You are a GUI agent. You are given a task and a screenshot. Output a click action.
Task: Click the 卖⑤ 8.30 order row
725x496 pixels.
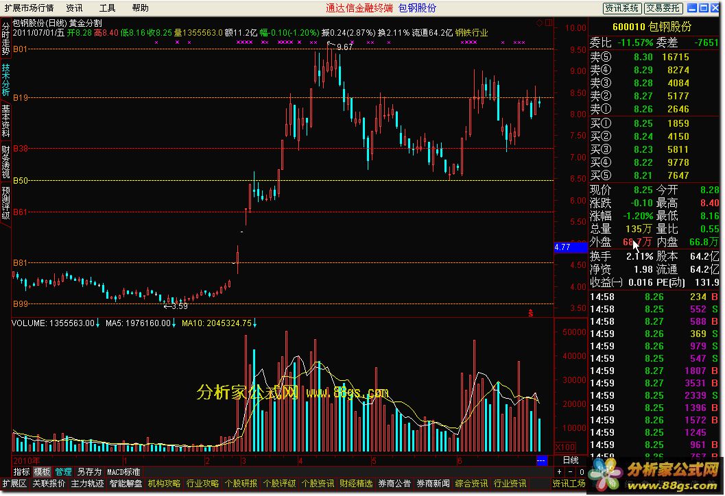[654, 57]
